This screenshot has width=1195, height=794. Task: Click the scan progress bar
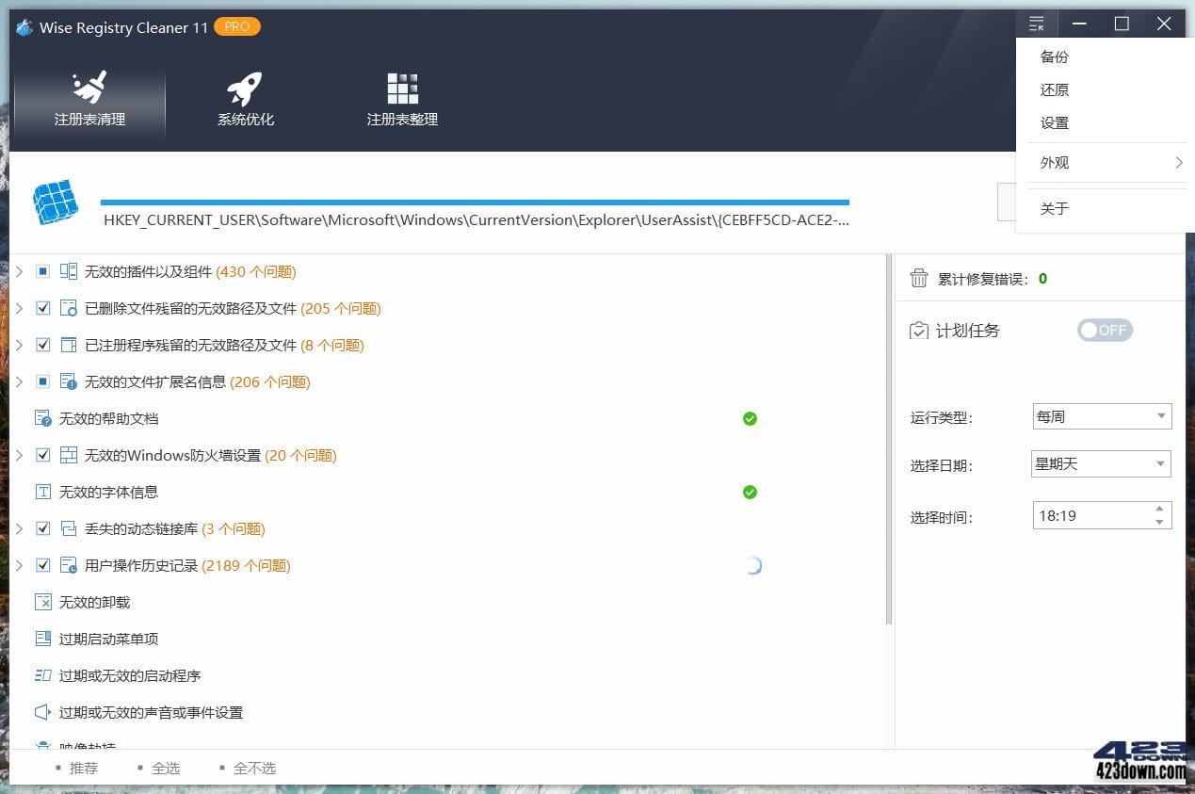(475, 202)
